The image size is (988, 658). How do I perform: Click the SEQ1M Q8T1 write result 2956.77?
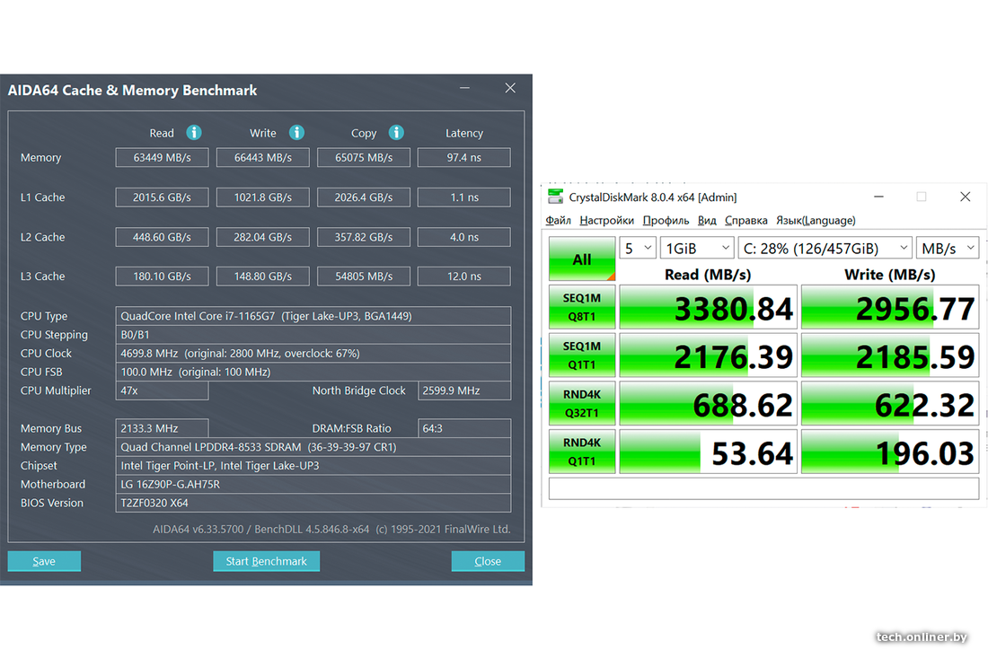pyautogui.click(x=890, y=307)
